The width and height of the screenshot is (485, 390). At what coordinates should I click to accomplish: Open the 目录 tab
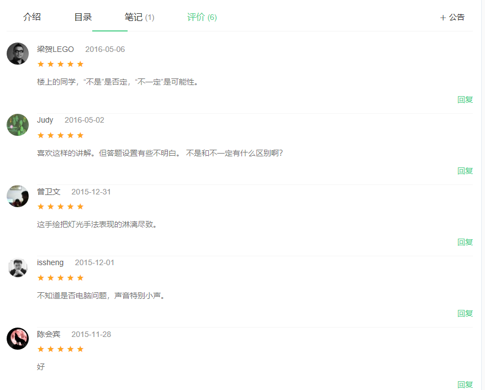[x=83, y=17]
